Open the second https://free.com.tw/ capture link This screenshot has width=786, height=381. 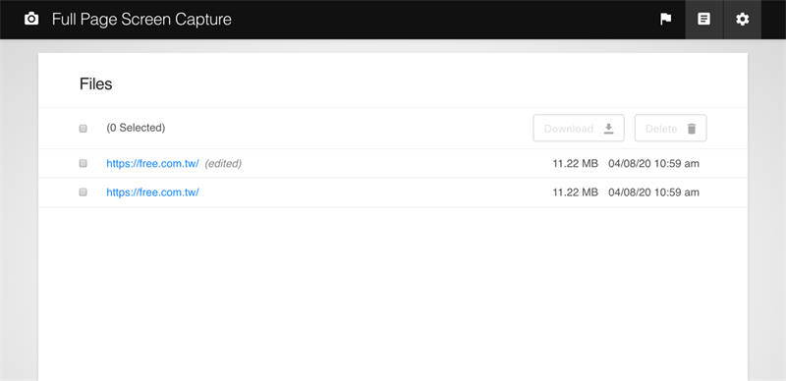pyautogui.click(x=152, y=192)
